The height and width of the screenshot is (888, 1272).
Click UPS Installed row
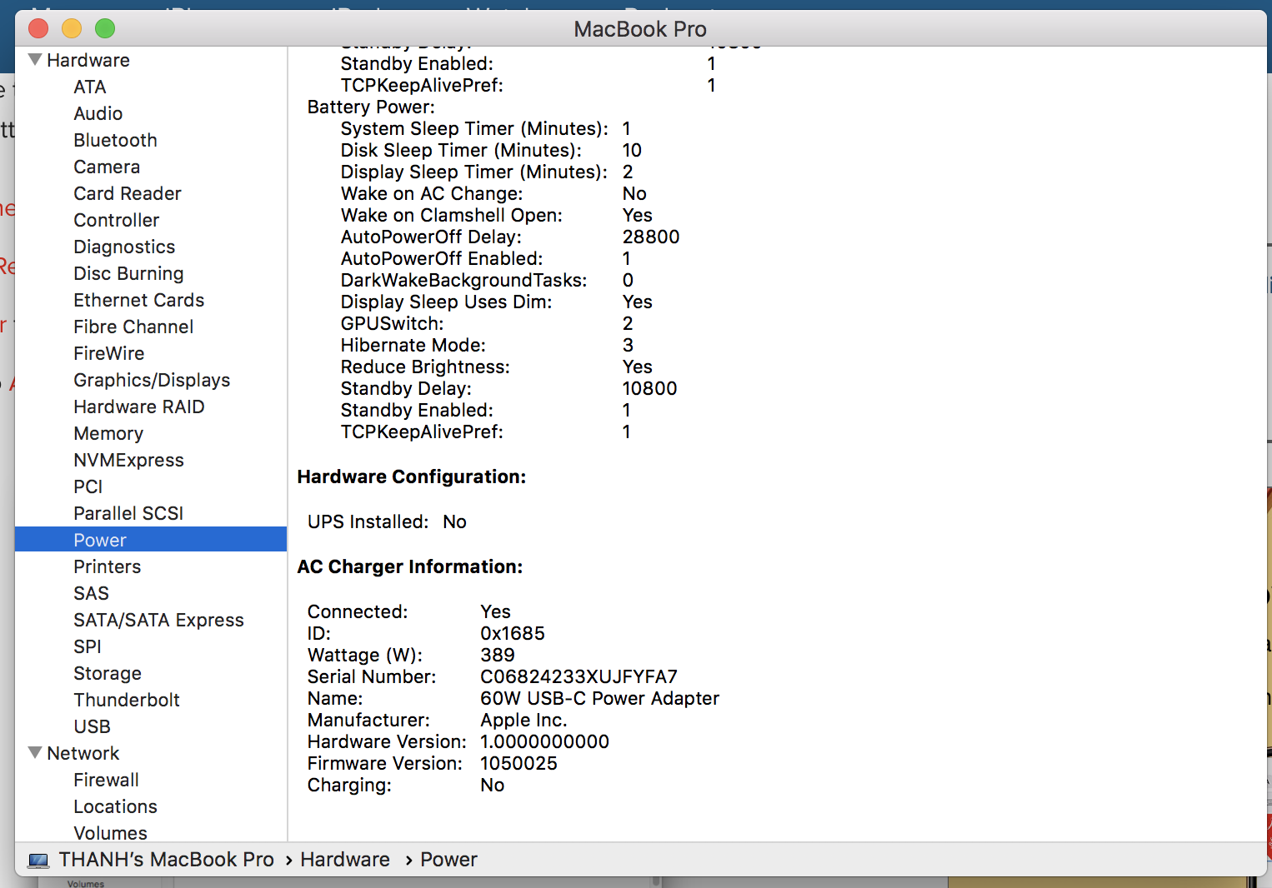click(387, 521)
